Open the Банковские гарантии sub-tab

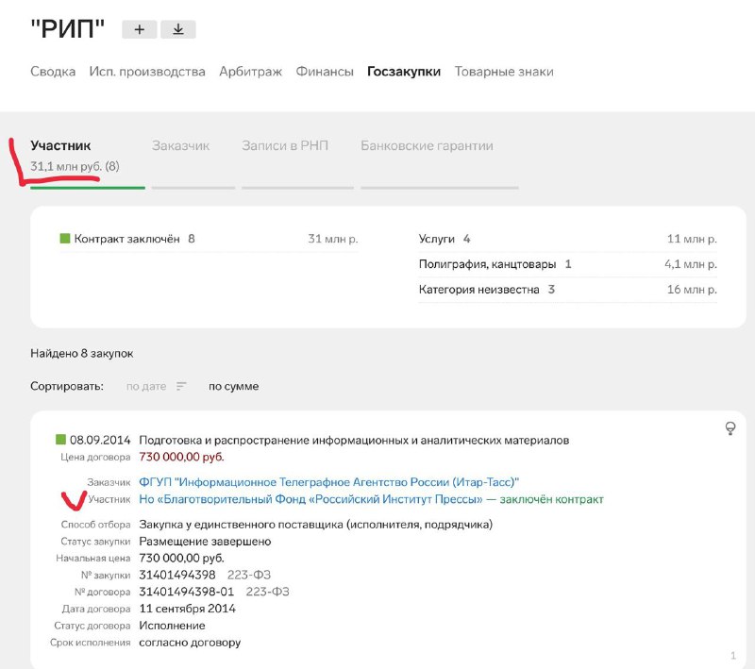[x=428, y=145]
